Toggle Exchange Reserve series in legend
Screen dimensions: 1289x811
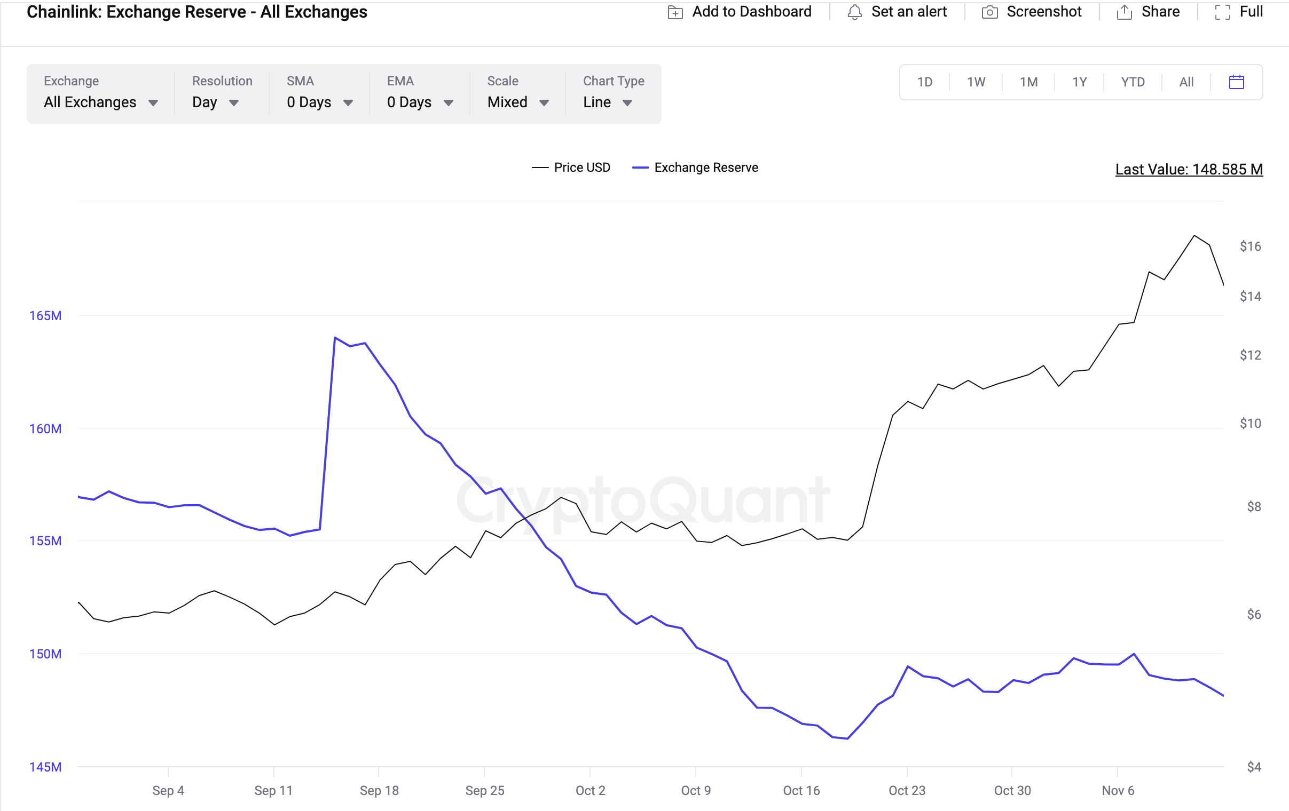pyautogui.click(x=705, y=168)
